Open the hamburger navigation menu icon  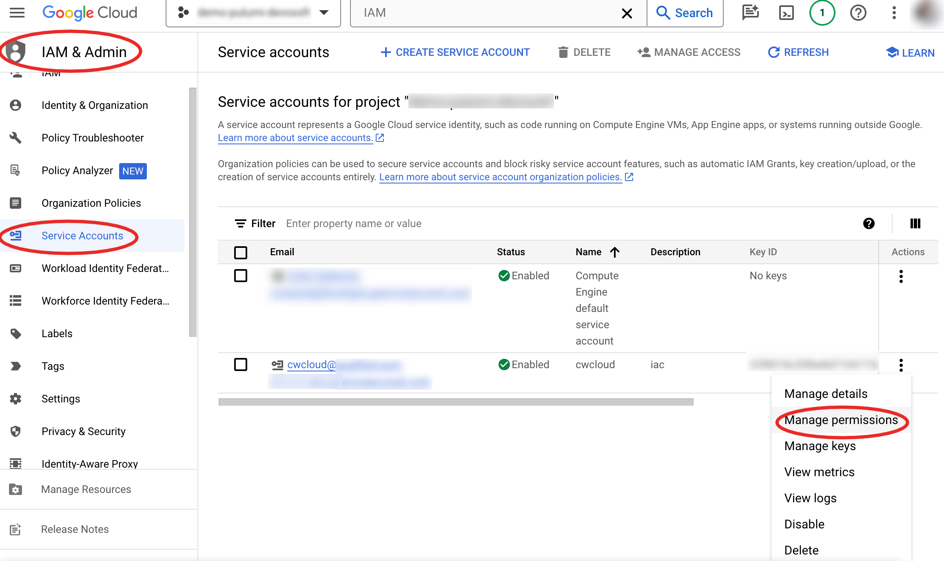[x=17, y=13]
